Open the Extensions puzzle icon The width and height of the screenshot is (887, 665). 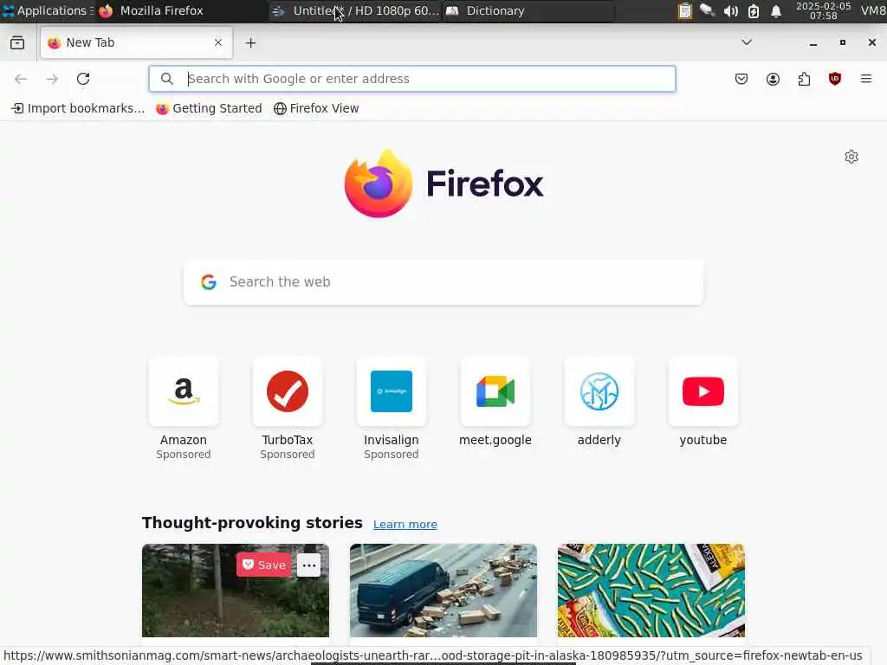[x=804, y=79]
